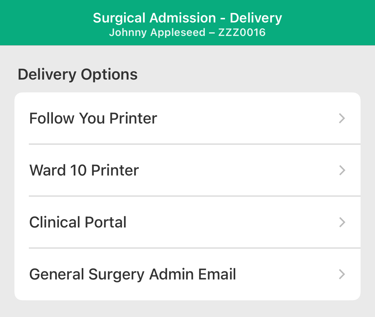Viewport: 375px width, 317px height.
Task: Tap the word Options in the section heading
Action: (x=109, y=74)
